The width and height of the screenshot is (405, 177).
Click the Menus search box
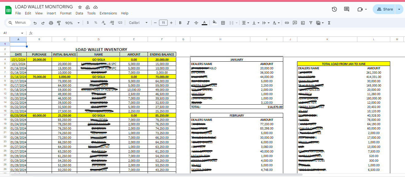tap(18, 23)
